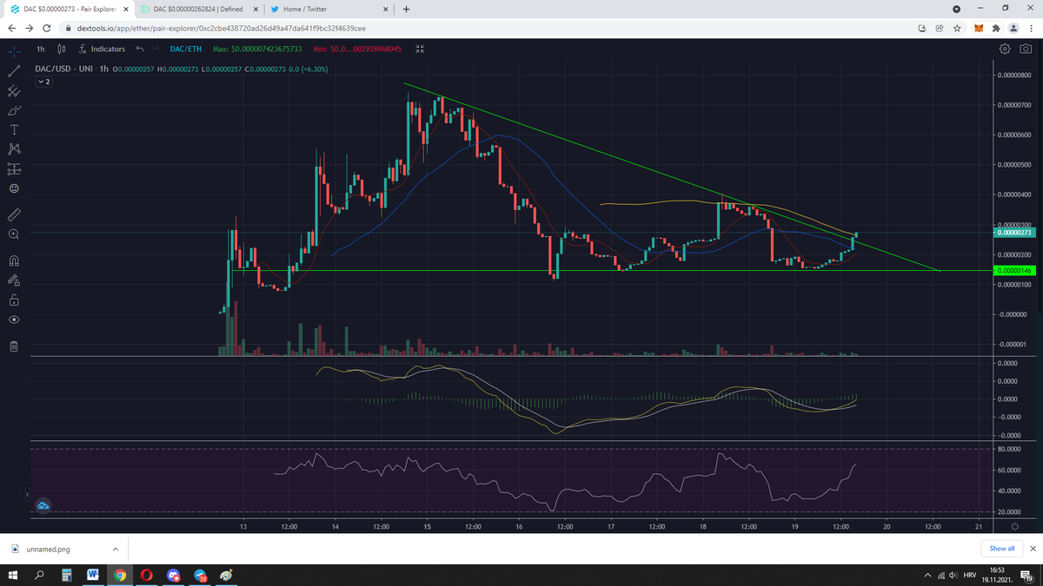
Task: Open the downloaded unnamed.png file
Action: click(49, 549)
